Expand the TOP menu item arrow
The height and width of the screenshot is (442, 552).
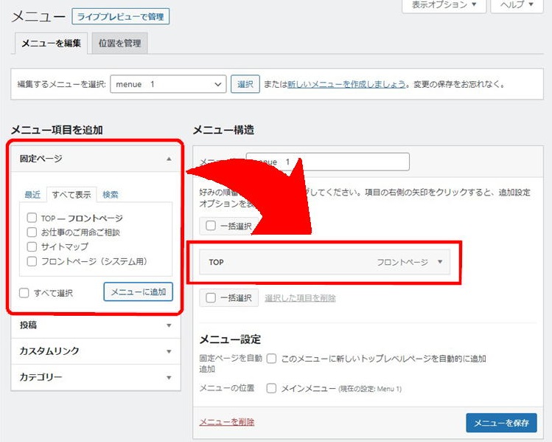tap(440, 262)
